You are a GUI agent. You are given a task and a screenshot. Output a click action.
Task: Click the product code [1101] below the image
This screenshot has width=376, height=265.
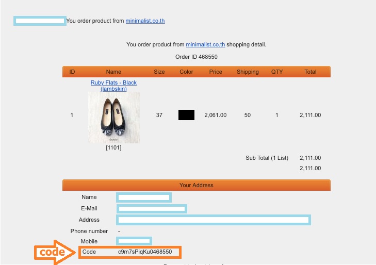pyautogui.click(x=113, y=148)
